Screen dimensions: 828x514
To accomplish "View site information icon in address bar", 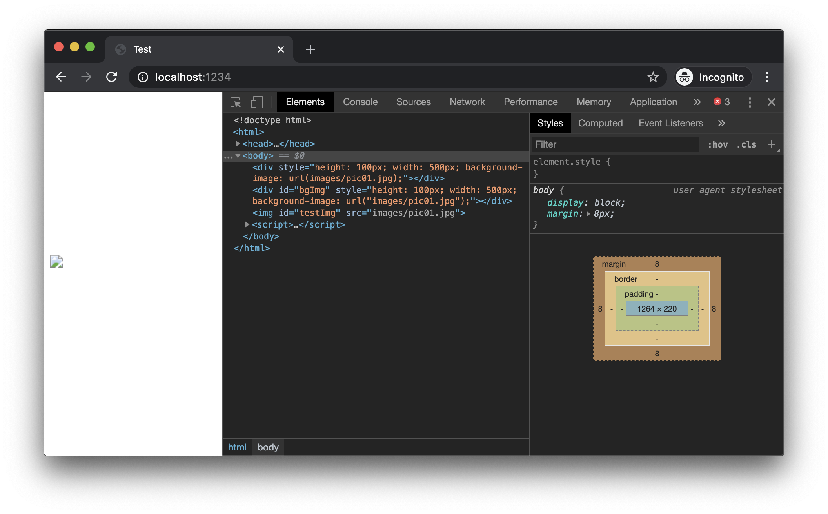I will point(143,77).
